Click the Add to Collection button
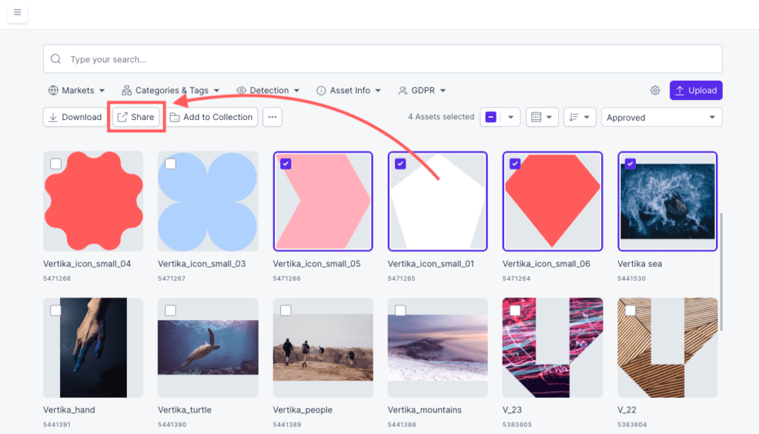Image resolution: width=759 pixels, height=434 pixels. (x=211, y=117)
